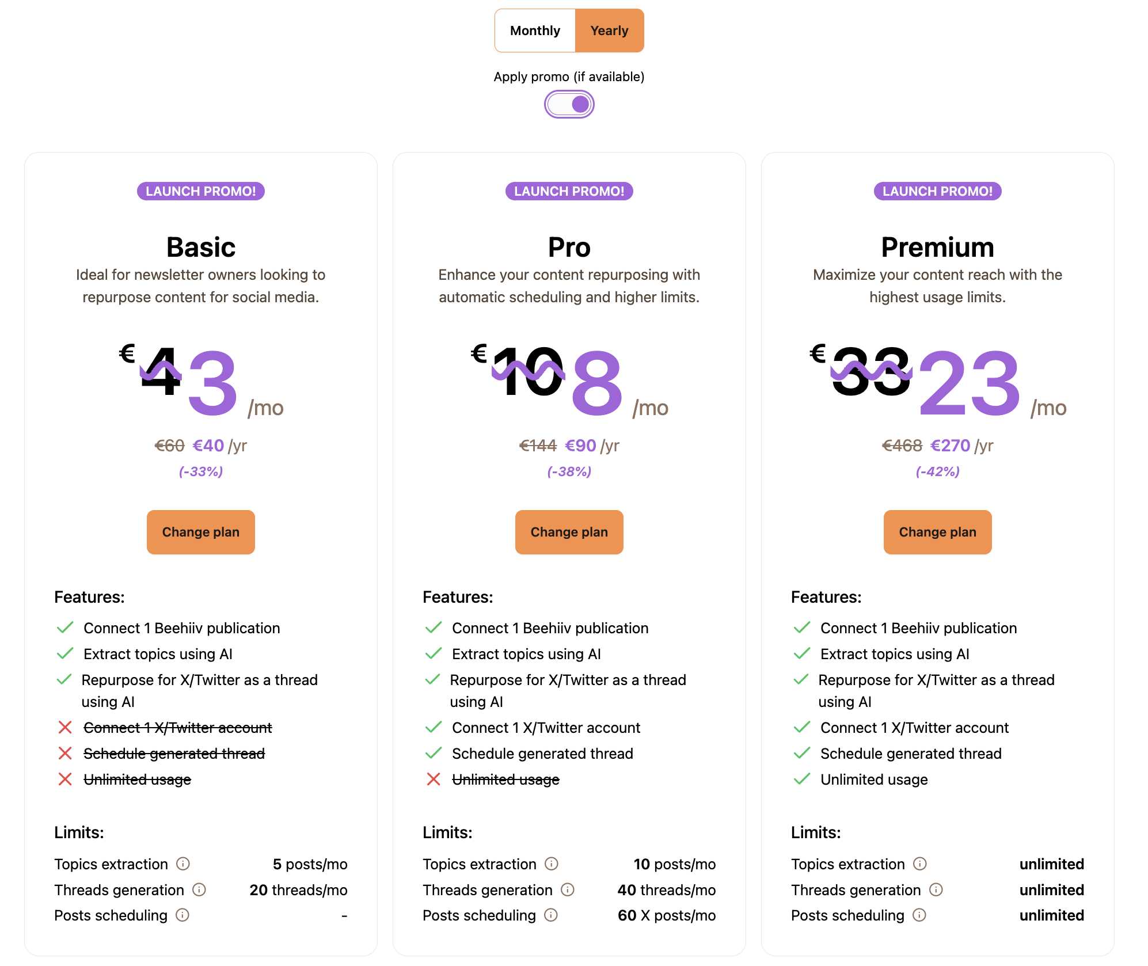
Task: Click the red X beside Pro Unlimited usage
Action: point(434,779)
